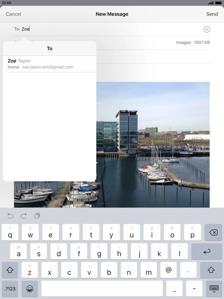Send the email message
The image size is (224, 299).
(x=212, y=14)
